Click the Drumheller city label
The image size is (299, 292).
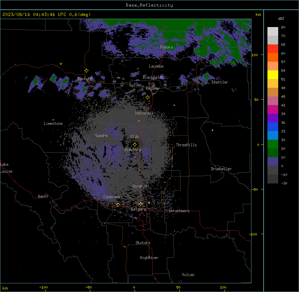click(x=221, y=169)
